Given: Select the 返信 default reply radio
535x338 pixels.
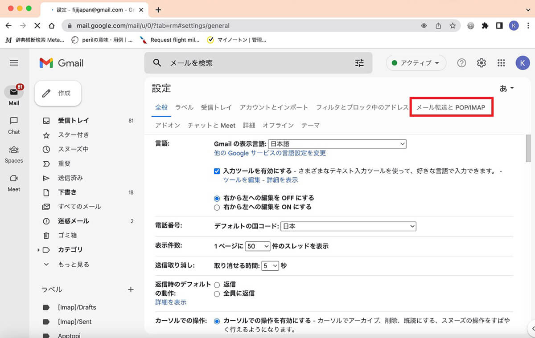Looking at the screenshot, I should pos(217,285).
